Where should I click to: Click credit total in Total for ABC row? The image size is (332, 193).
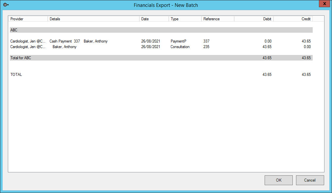pyautogui.click(x=306, y=58)
